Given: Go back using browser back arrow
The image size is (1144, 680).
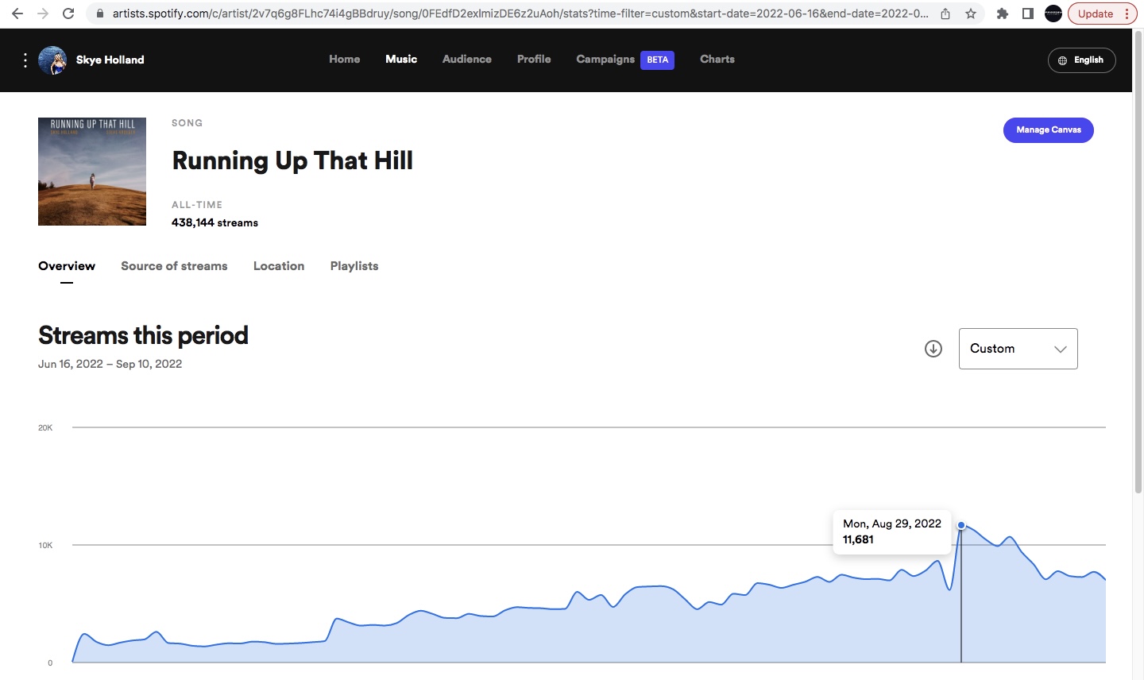Looking at the screenshot, I should pyautogui.click(x=17, y=14).
